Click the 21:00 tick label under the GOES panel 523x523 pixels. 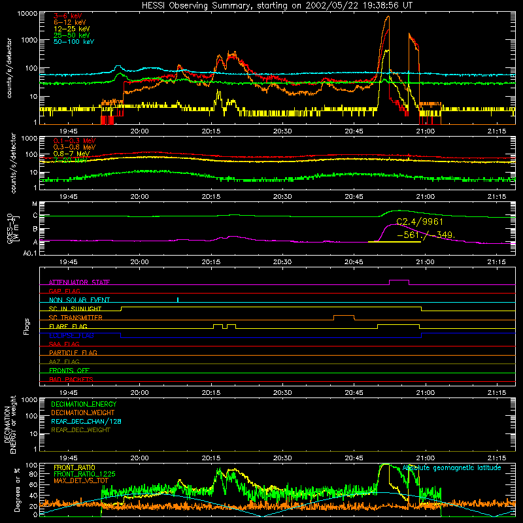point(426,262)
